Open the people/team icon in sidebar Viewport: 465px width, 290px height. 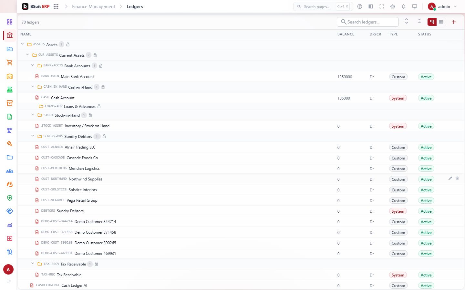[10, 171]
